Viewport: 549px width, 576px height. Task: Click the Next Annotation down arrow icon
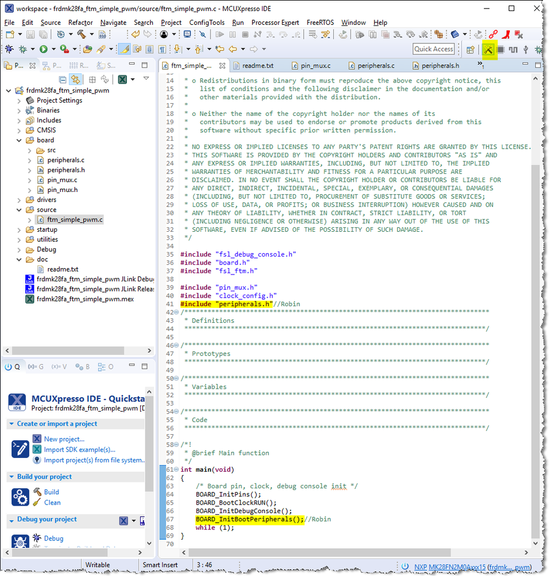[x=178, y=49]
